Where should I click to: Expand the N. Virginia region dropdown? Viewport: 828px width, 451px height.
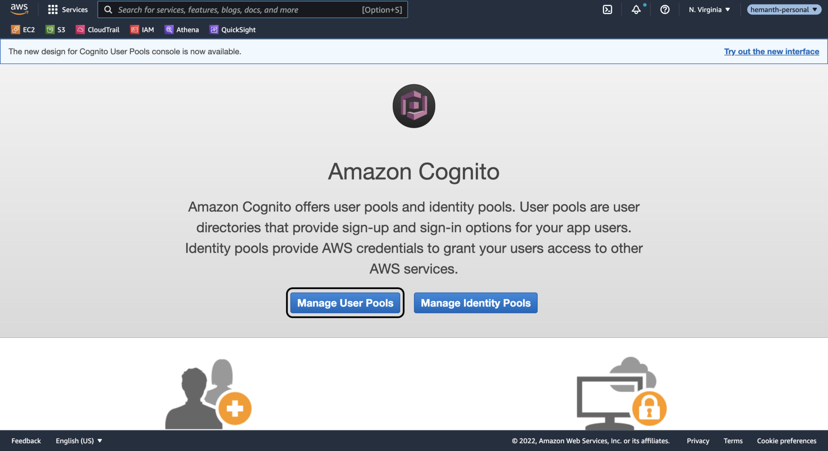click(x=710, y=10)
